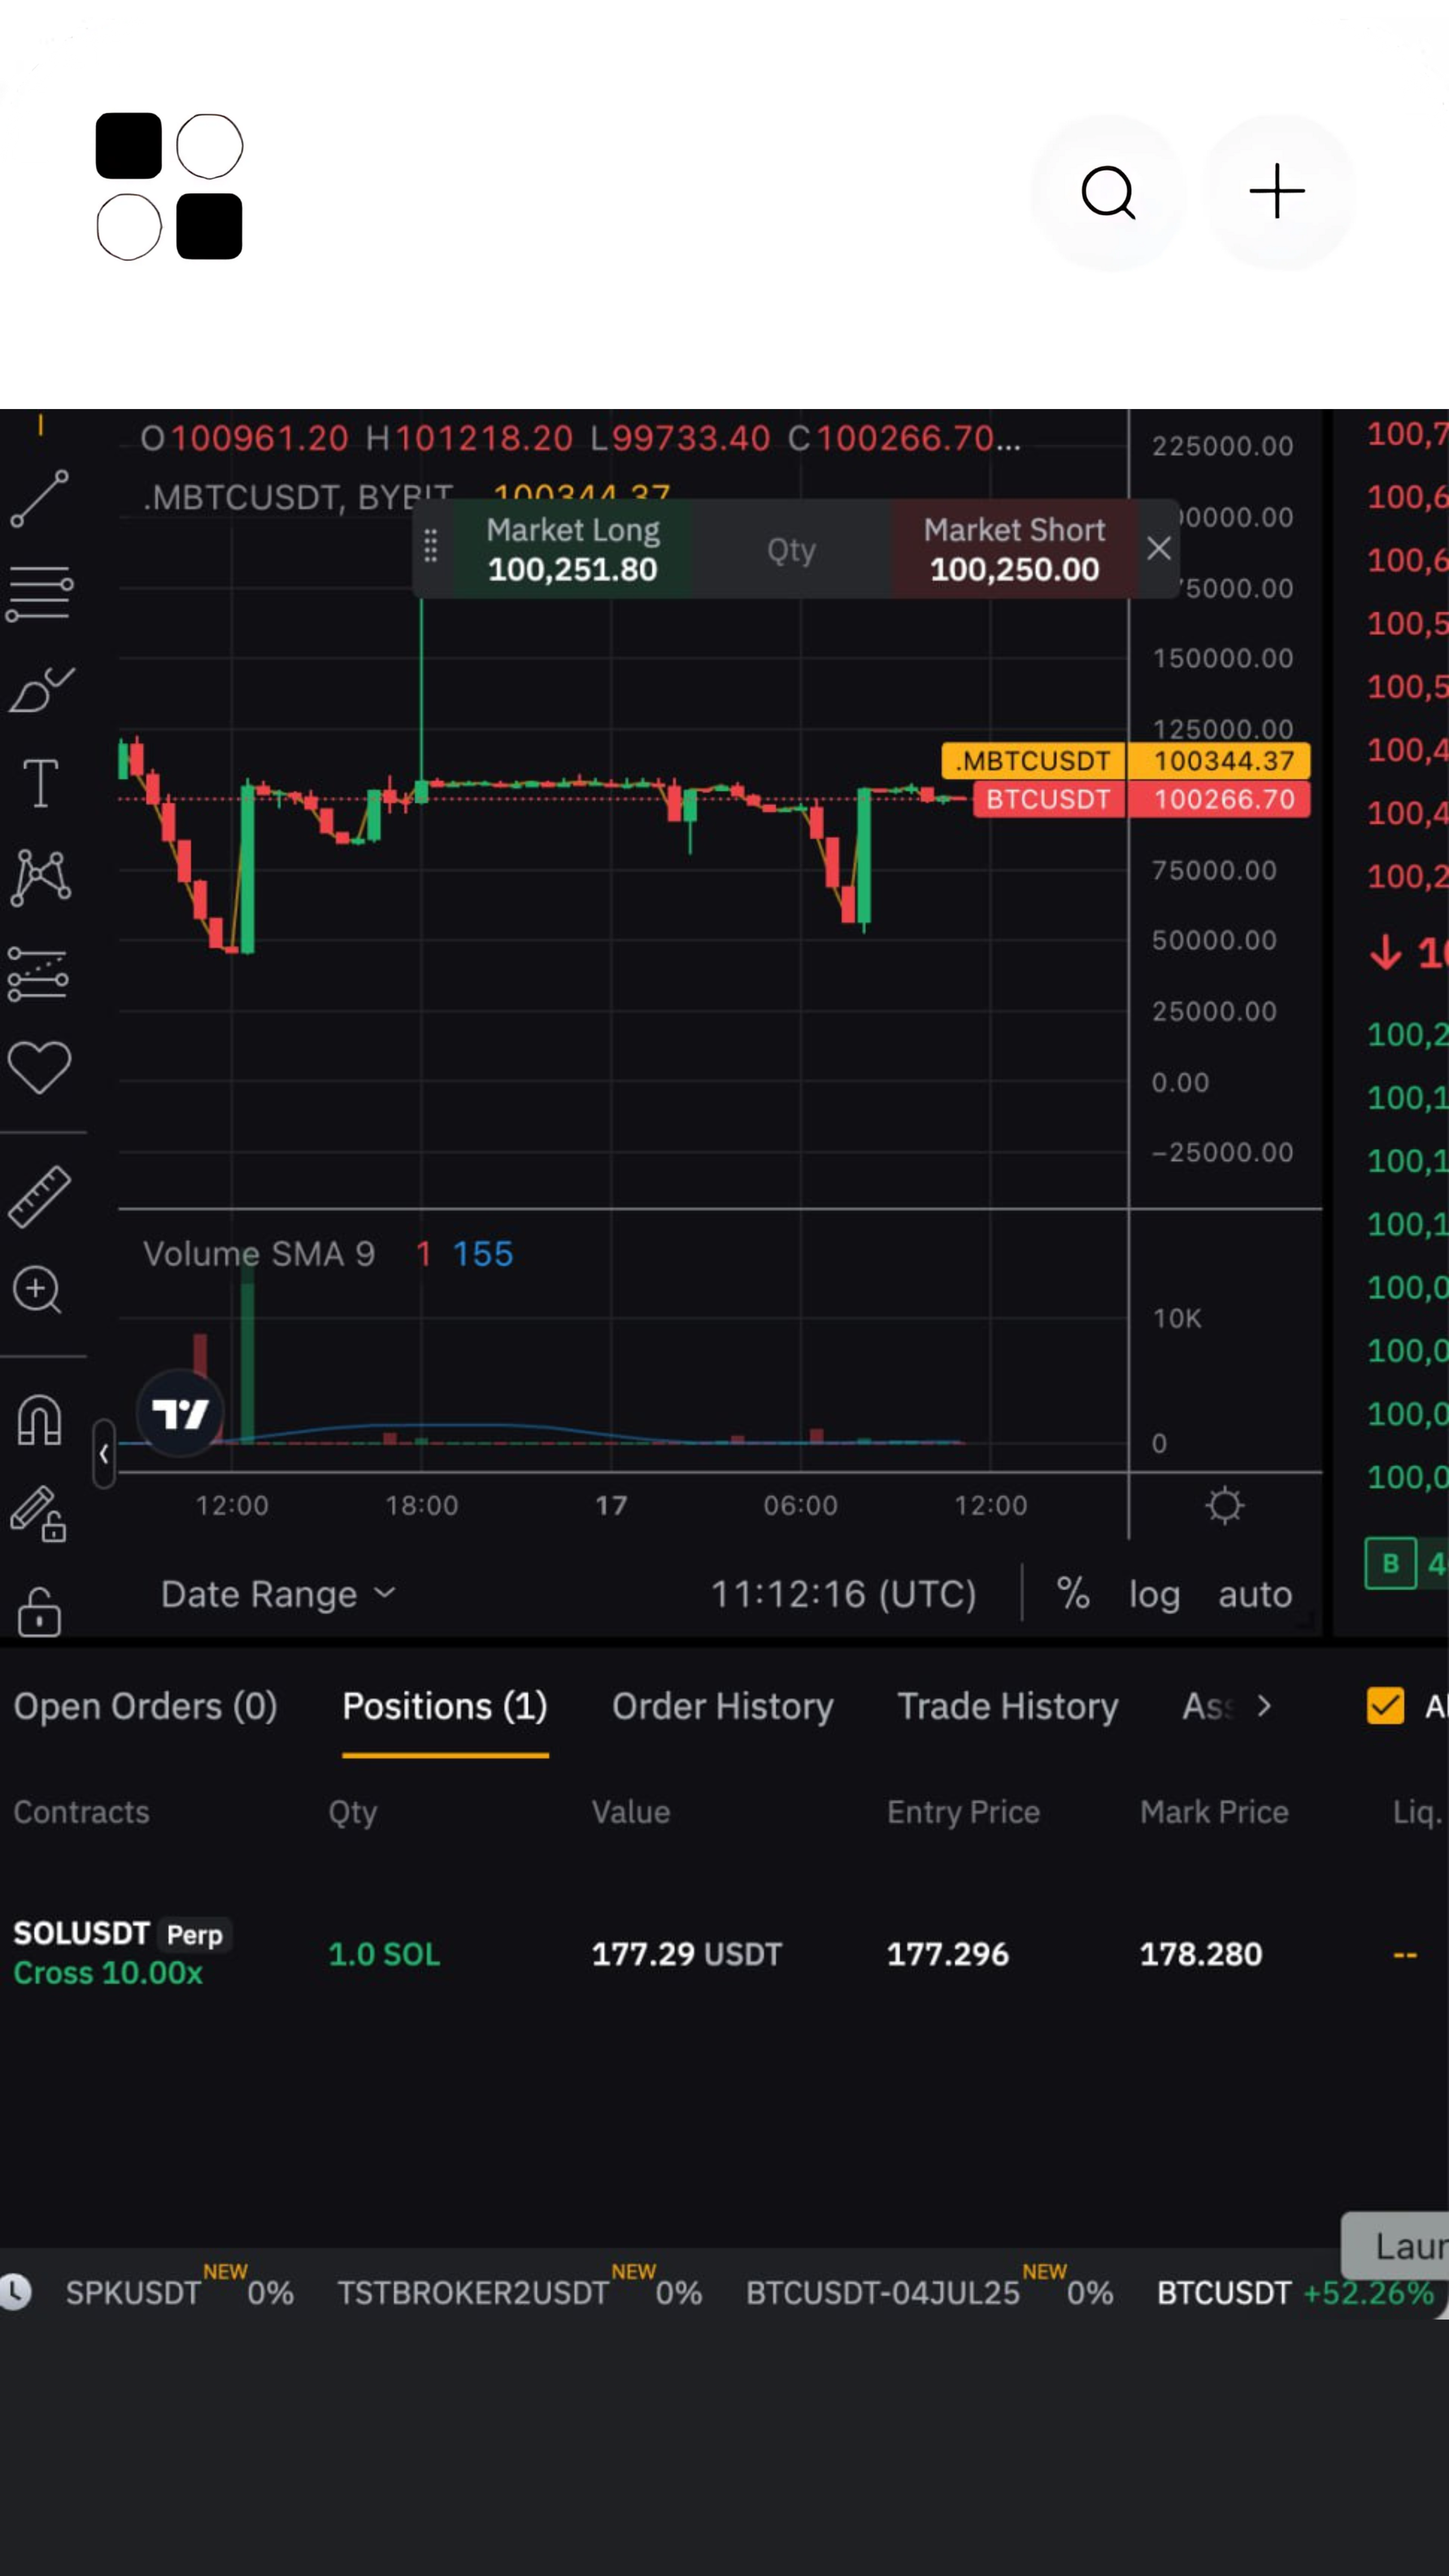Tap the plus add button
The image size is (1449, 2576).
click(1278, 192)
